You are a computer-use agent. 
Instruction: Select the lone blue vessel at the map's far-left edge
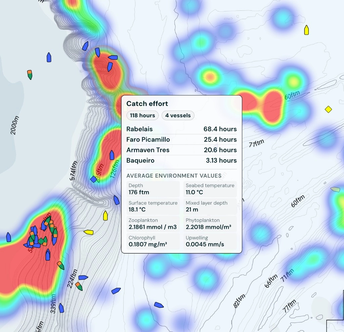point(8,237)
